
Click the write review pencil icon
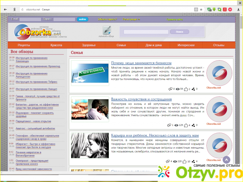pos(107,30)
